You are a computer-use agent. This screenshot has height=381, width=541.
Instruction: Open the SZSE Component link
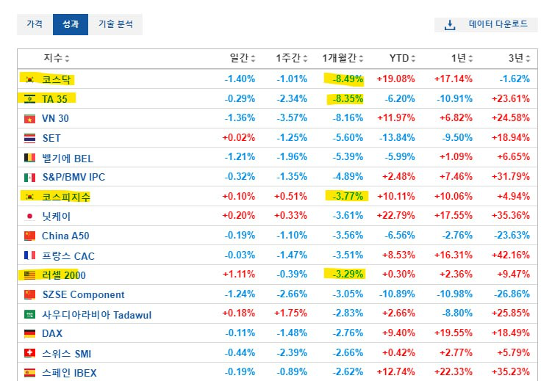point(83,295)
